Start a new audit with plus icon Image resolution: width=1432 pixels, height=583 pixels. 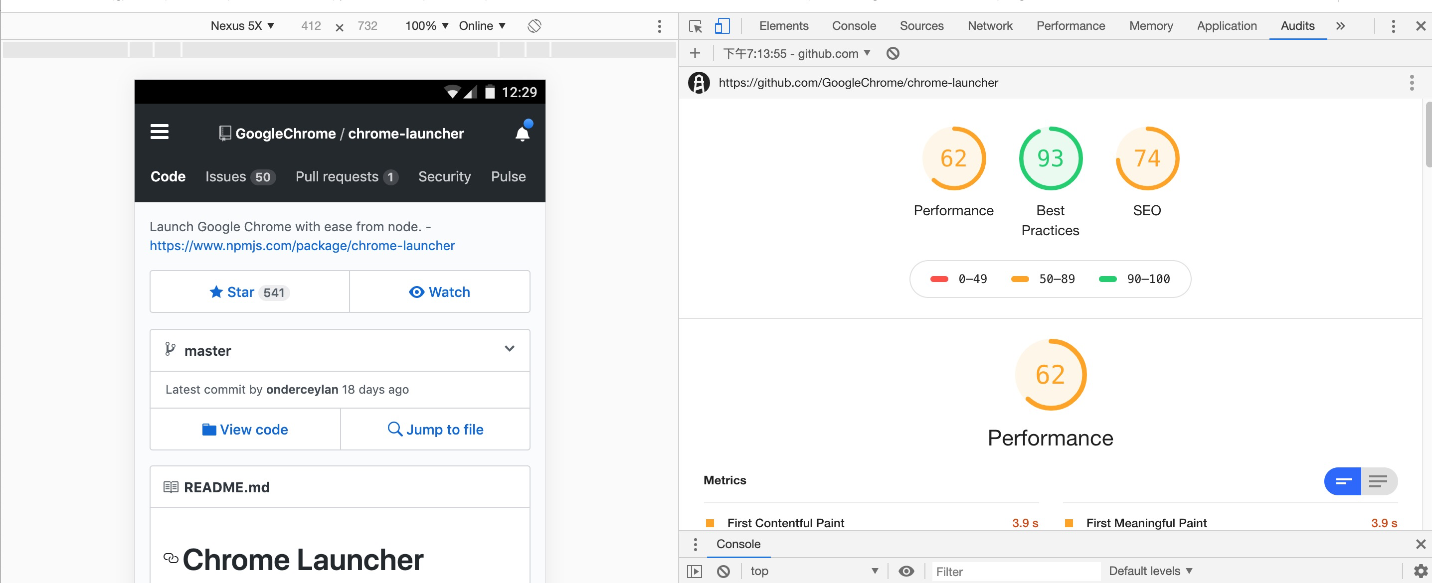(695, 53)
